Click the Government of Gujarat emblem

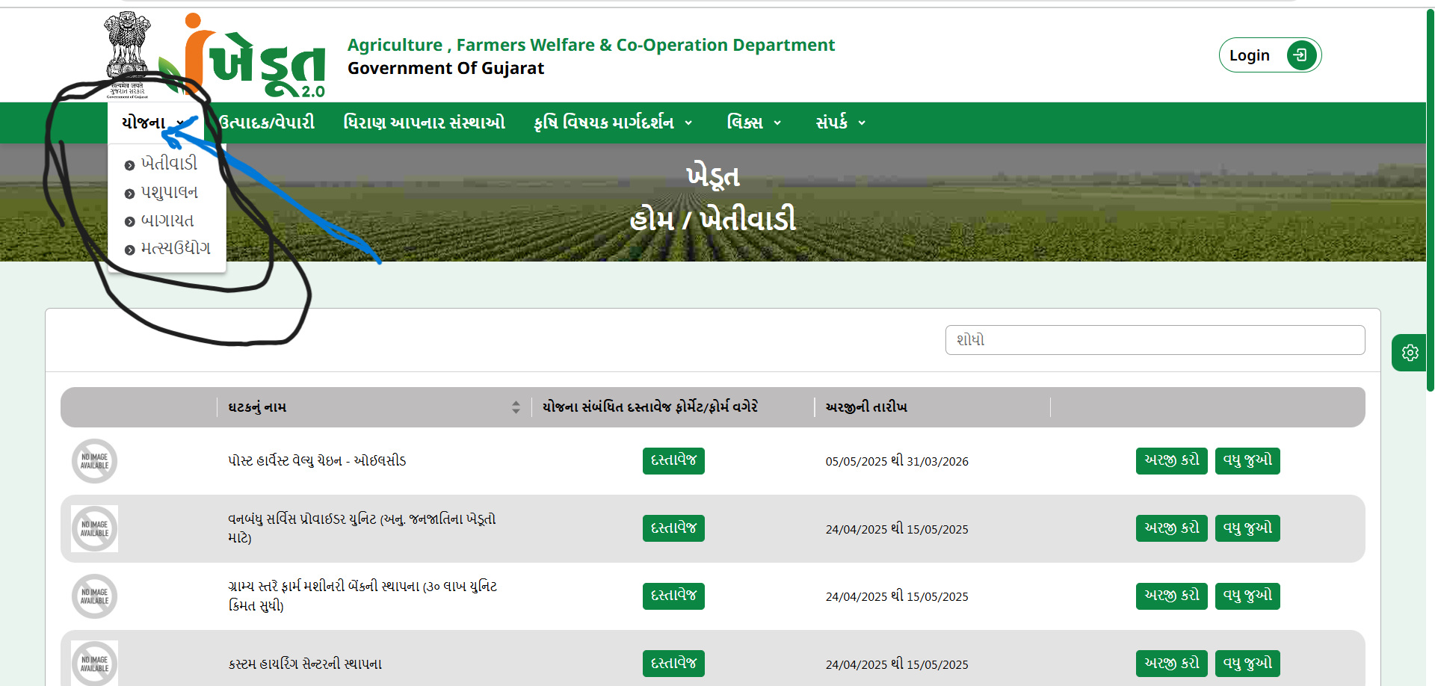[x=127, y=52]
